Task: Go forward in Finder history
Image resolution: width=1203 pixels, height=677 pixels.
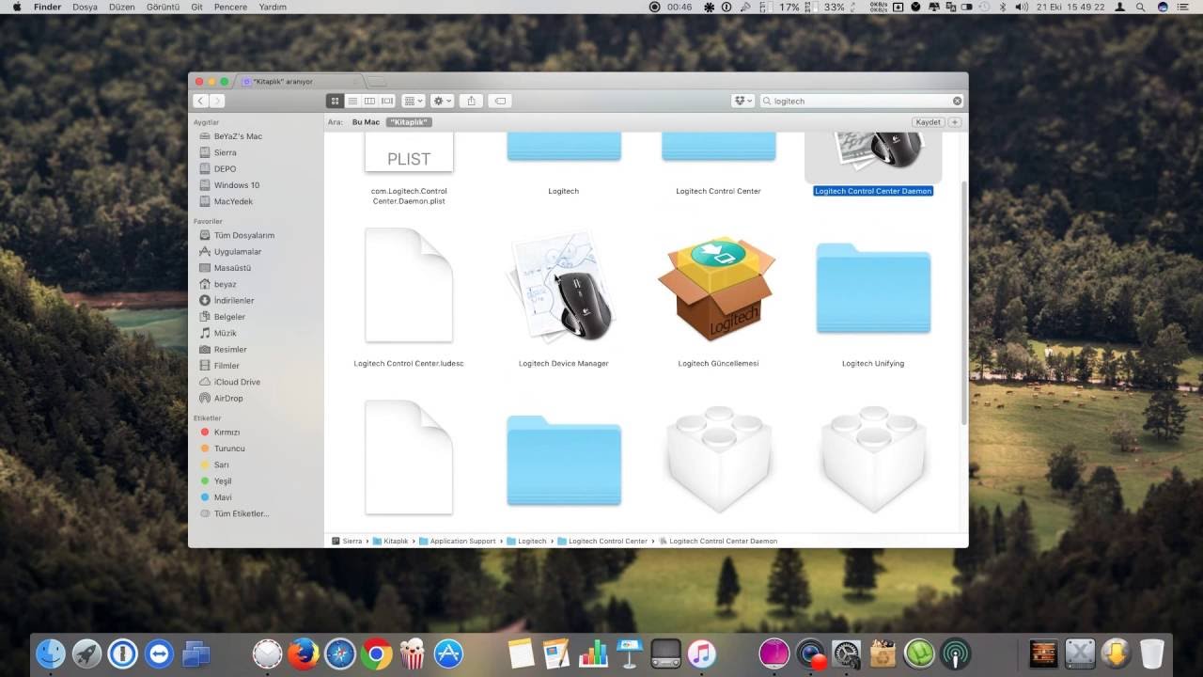Action: pos(217,101)
